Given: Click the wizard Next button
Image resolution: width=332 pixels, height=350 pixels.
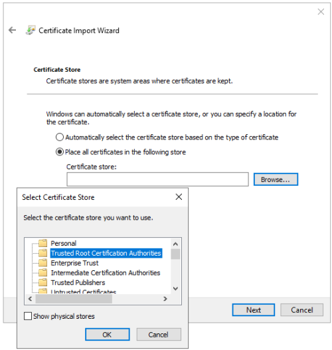Looking at the screenshot, I should click(x=254, y=310).
